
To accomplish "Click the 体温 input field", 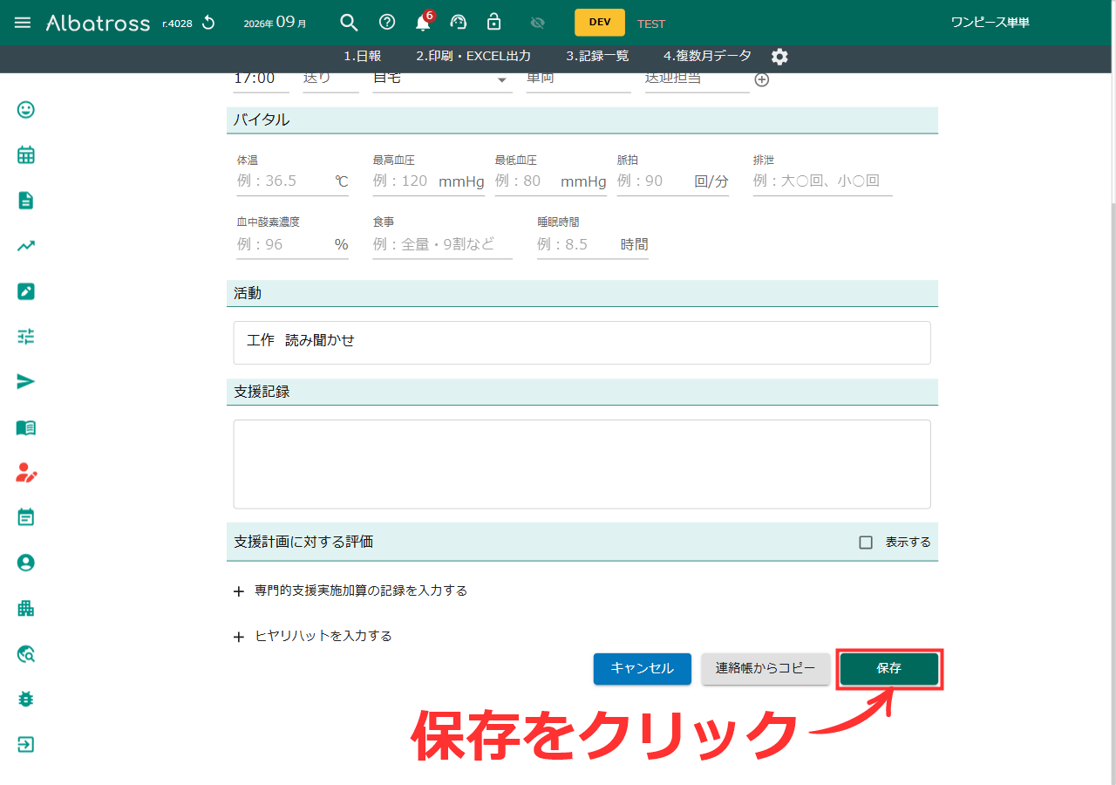I will click(x=292, y=181).
